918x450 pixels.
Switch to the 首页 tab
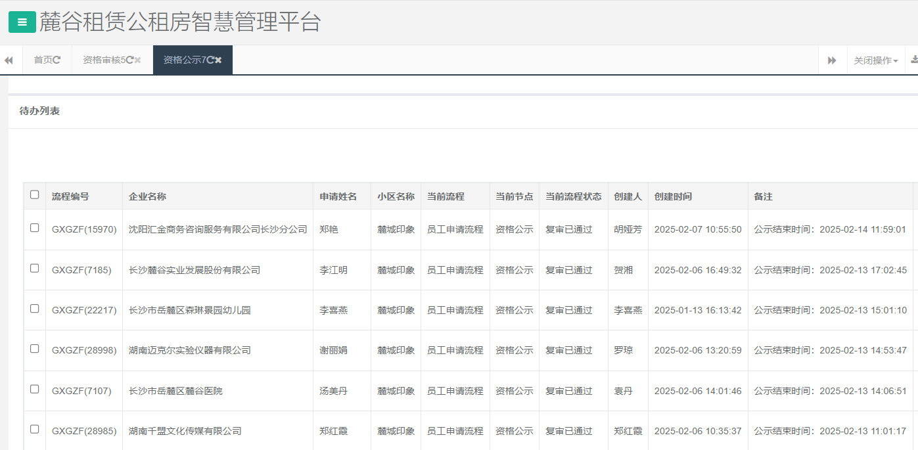41,59
